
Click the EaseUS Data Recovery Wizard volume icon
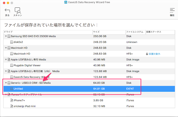coord(12,77)
